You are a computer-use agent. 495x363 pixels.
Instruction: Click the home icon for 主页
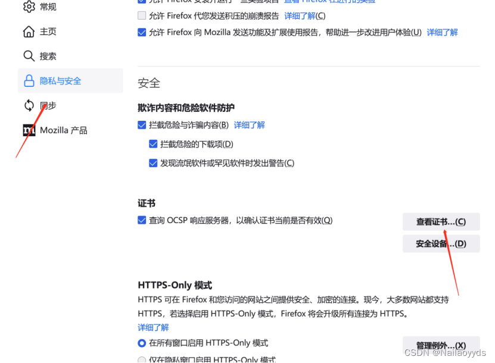coord(29,32)
